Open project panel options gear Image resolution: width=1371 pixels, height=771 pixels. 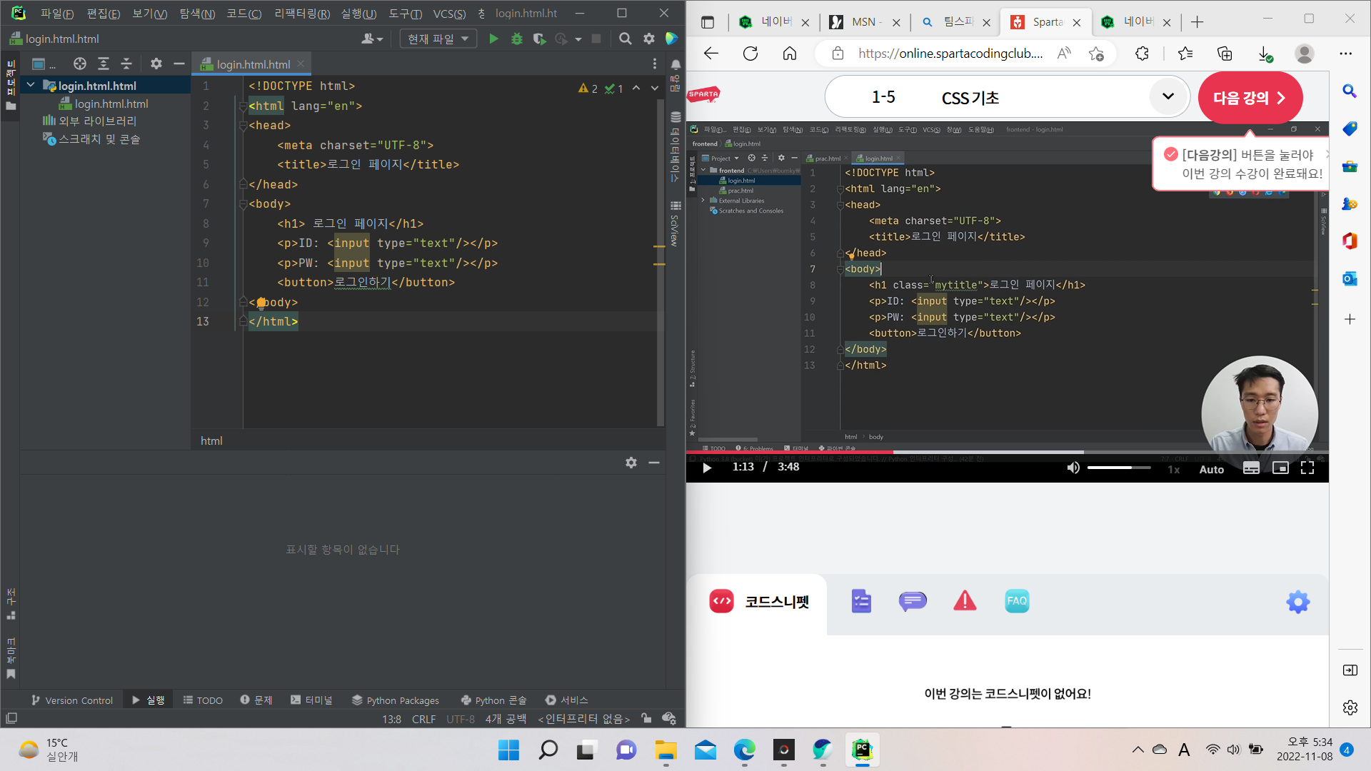(x=156, y=64)
